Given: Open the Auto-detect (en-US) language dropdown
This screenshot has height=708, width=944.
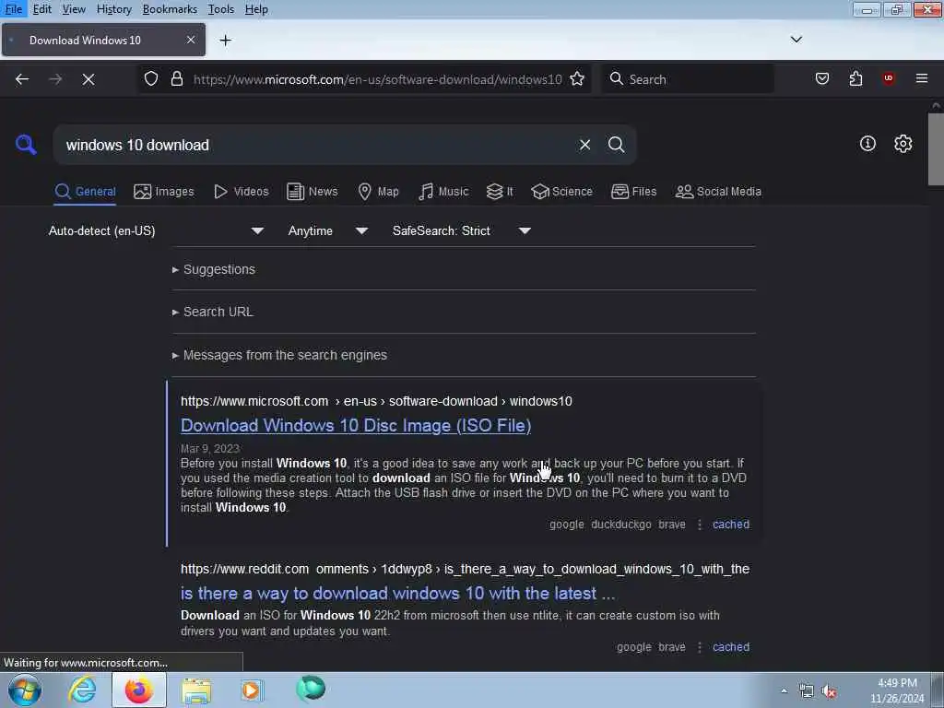Looking at the screenshot, I should (156, 230).
